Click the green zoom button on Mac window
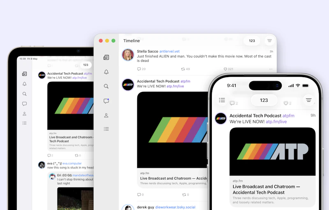This screenshot has height=210, width=329. coord(114,41)
